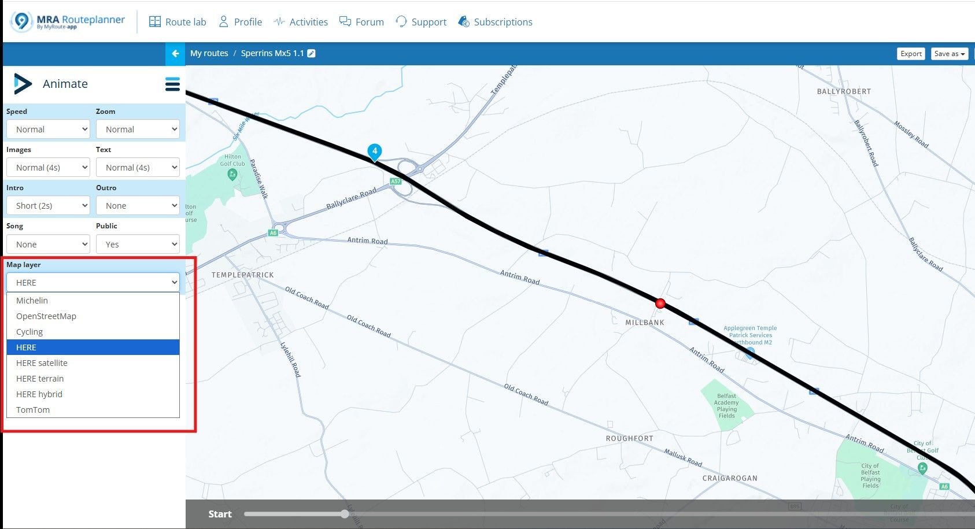Open the Song dropdown

click(x=49, y=245)
